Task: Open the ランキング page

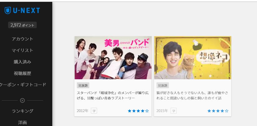Action: pyautogui.click(x=22, y=111)
